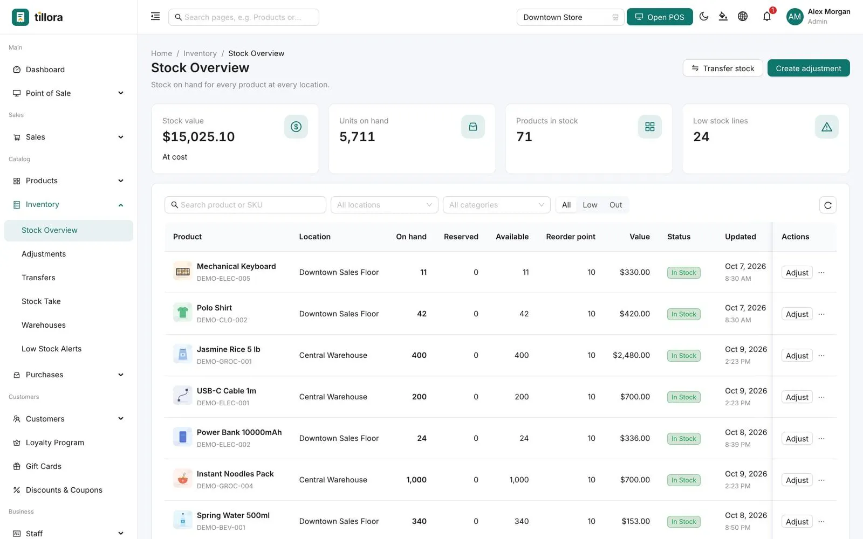This screenshot has height=539, width=863.
Task: Click the Create adjustment button
Action: tap(809, 68)
